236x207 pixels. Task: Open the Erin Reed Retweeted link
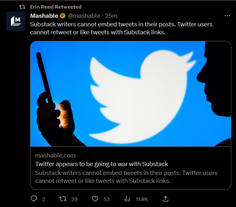[56, 7]
